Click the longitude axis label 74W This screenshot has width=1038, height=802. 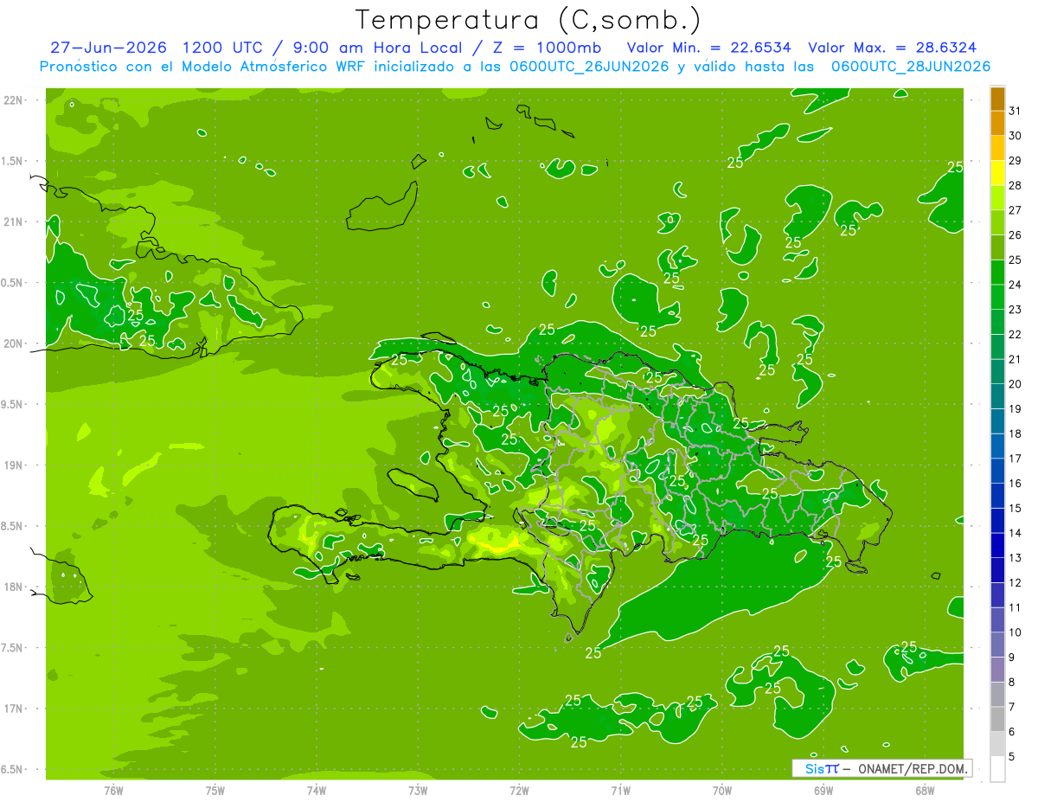(x=317, y=790)
